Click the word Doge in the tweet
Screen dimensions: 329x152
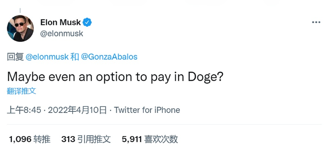pos(204,77)
